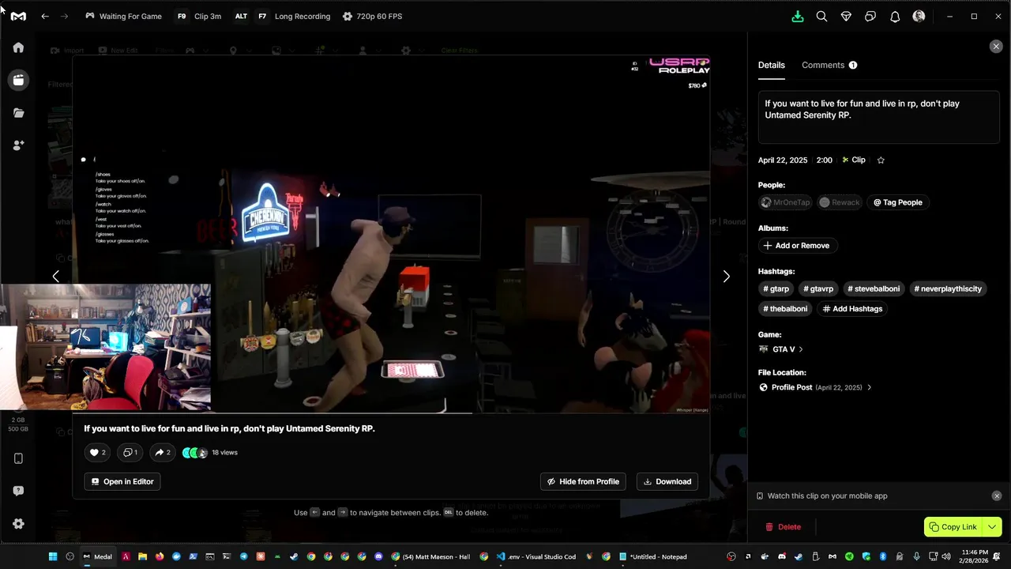
Task: Click the F9 Clip 3m hotkey option
Action: (198, 16)
